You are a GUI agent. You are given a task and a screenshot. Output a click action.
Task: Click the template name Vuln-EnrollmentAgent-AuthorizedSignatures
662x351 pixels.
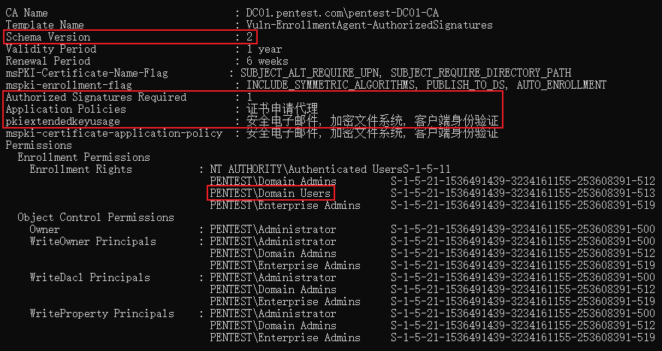click(x=370, y=25)
